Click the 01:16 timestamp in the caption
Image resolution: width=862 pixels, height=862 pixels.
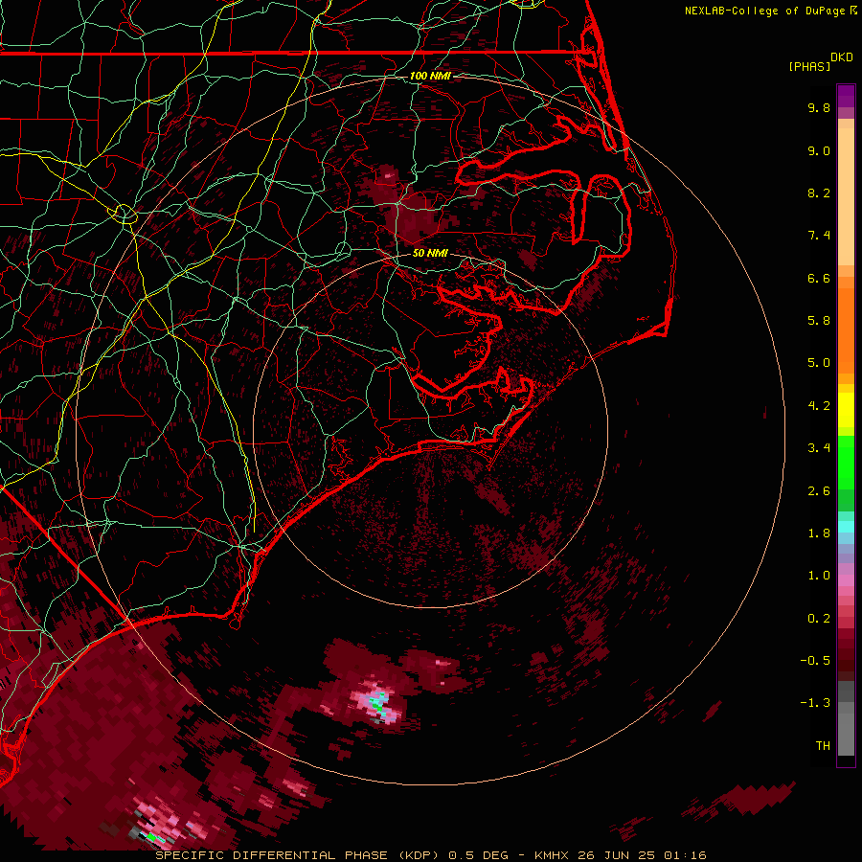[x=685, y=855]
